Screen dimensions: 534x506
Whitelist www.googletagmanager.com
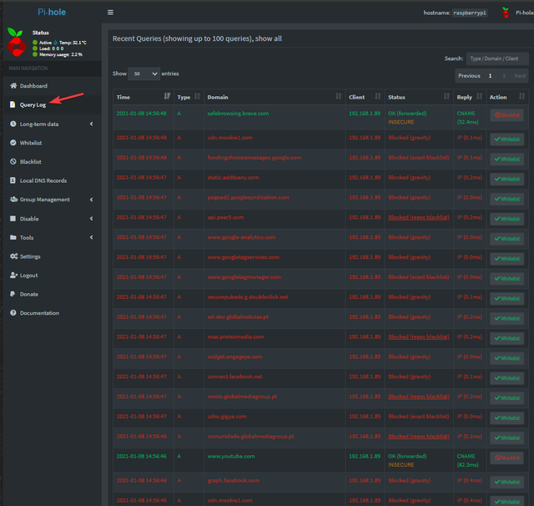tap(506, 278)
